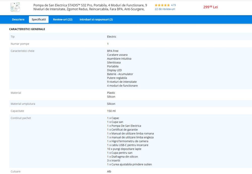The width and height of the screenshot is (252, 174).
Task: Click '1 x Curea ajustabila prindere sutien'
Action: [129, 164]
